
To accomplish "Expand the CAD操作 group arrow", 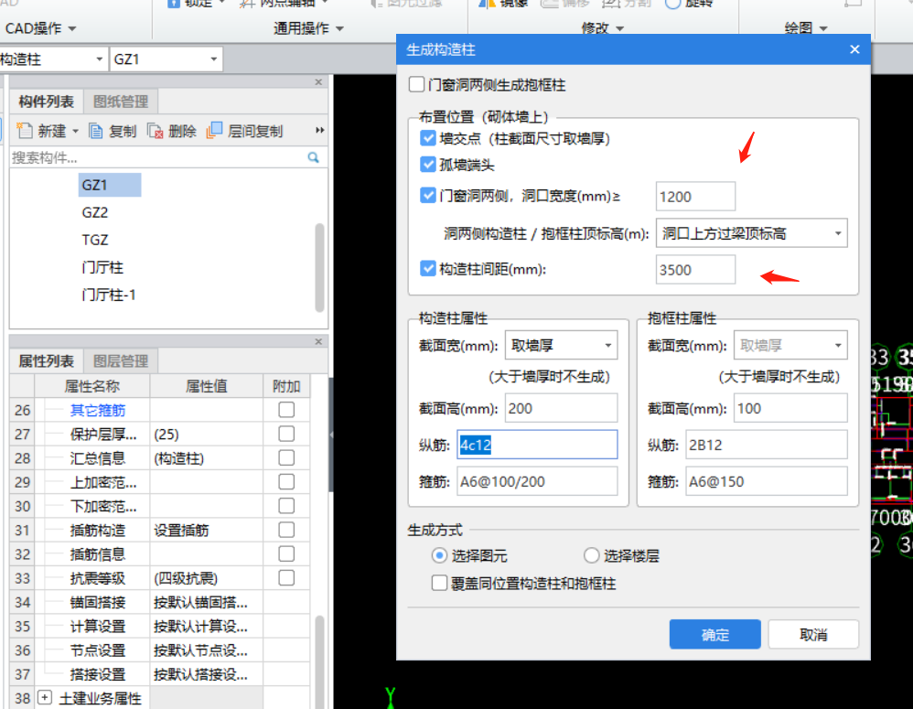I will pyautogui.click(x=72, y=28).
